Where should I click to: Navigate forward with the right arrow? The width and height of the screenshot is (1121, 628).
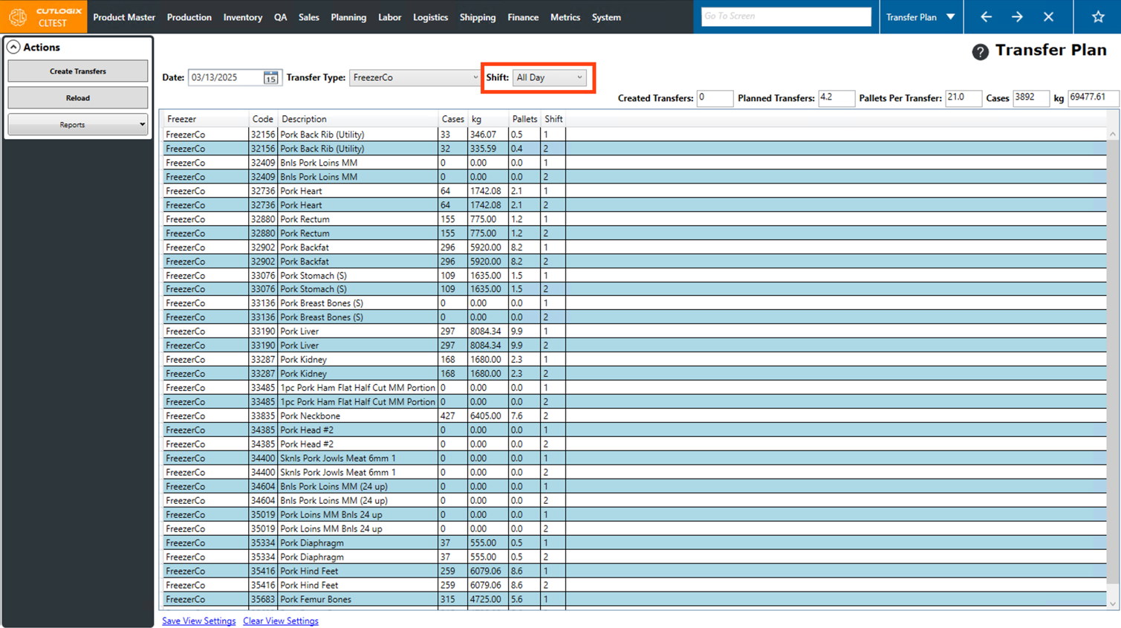1017,17
